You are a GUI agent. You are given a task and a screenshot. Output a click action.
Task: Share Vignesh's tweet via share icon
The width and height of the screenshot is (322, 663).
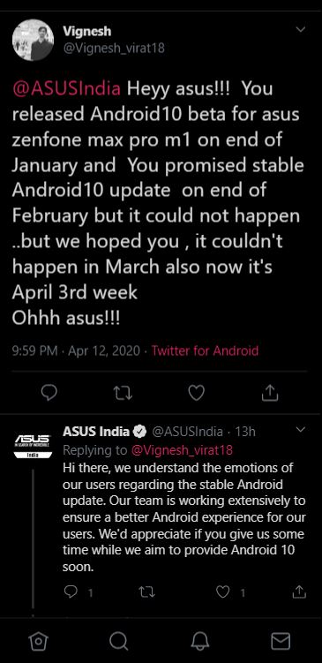click(270, 393)
